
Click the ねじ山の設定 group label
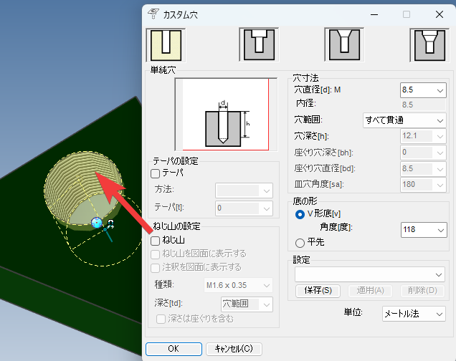click(x=176, y=226)
